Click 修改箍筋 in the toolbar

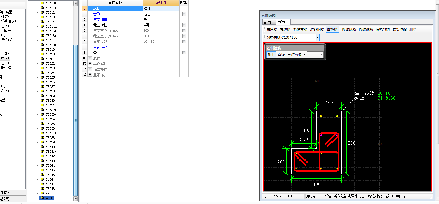[x=366, y=29]
